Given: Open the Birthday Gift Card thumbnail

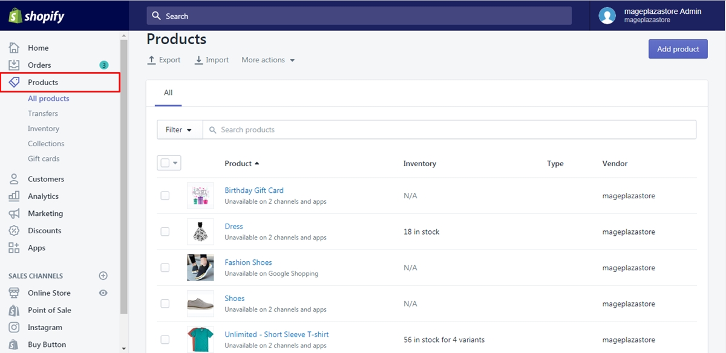Looking at the screenshot, I should point(200,195).
